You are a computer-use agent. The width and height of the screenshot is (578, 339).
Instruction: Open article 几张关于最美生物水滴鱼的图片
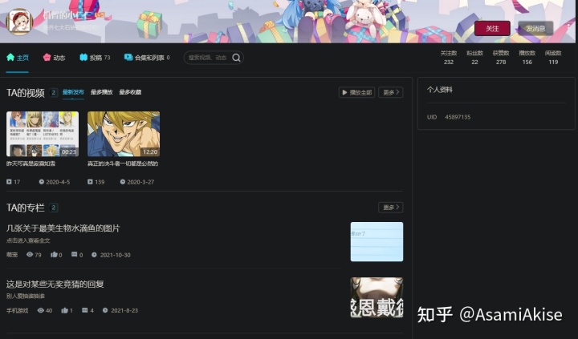[x=63, y=228]
